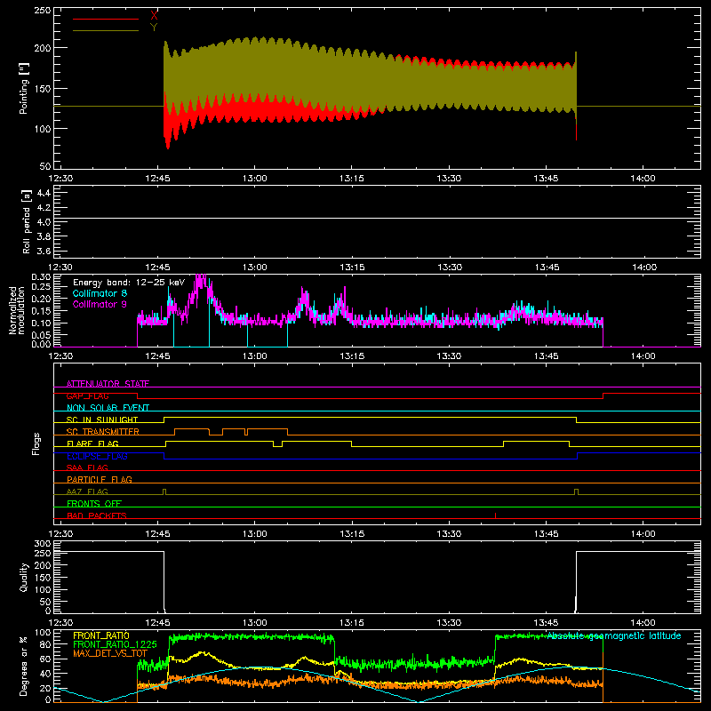The width and height of the screenshot is (711, 711).
Task: Click the 13:15 label under the Pointing plot
Action: (x=352, y=179)
